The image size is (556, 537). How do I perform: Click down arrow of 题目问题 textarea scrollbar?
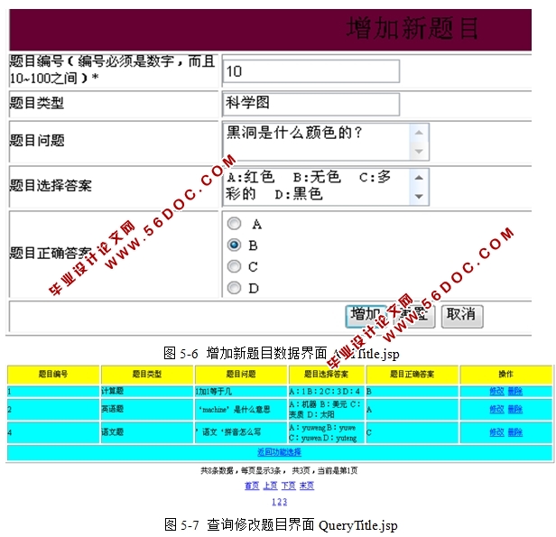[419, 152]
